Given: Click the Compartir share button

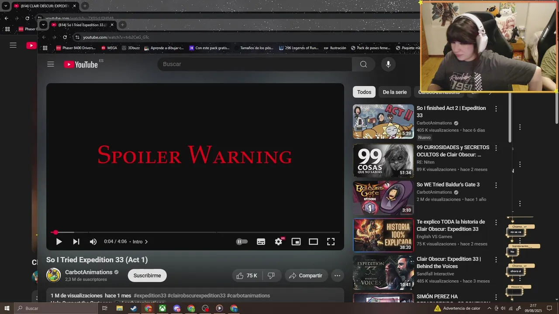Looking at the screenshot, I should click(305, 276).
